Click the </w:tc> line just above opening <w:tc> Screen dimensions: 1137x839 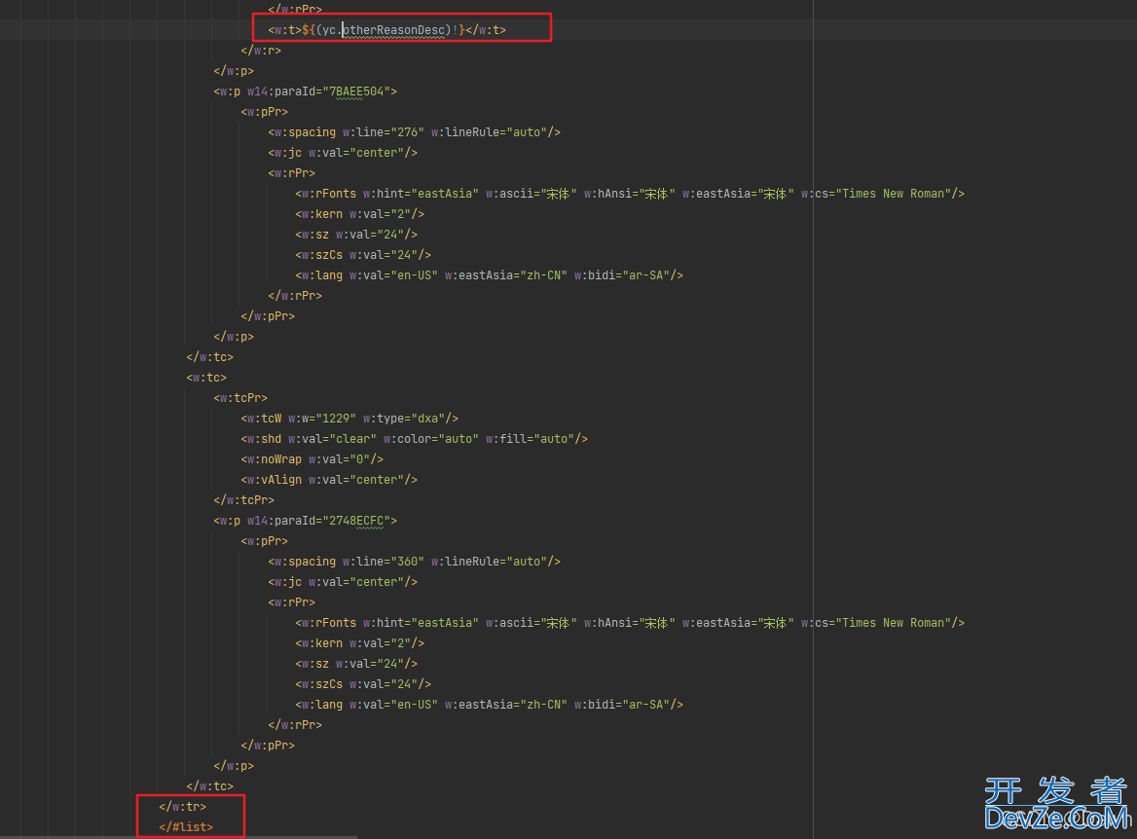[x=209, y=357]
